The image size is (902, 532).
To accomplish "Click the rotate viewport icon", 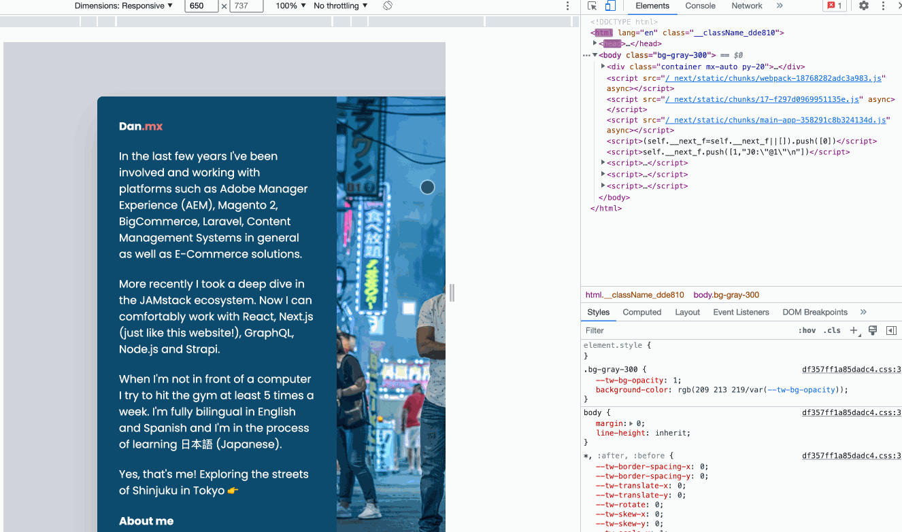I will [387, 5].
